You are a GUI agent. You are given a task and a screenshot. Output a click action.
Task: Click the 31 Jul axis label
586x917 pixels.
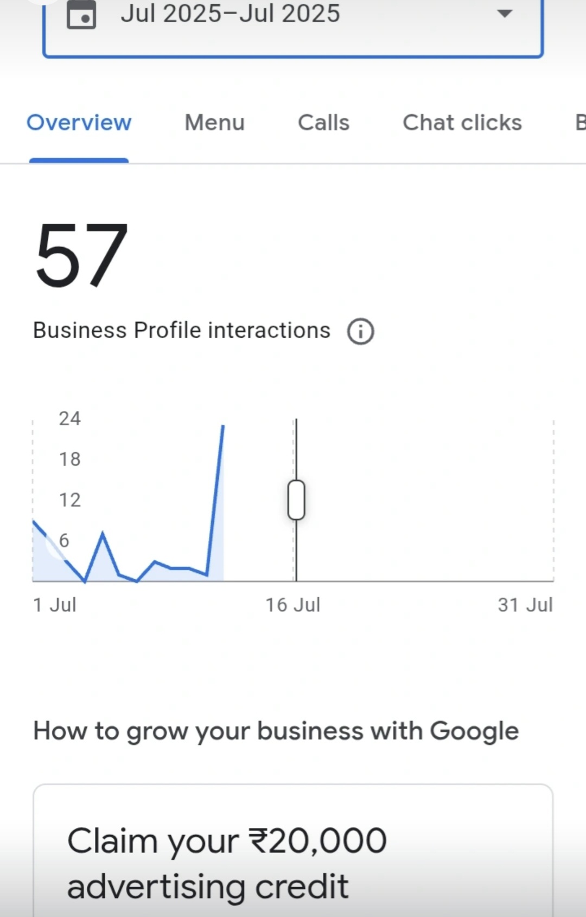point(525,605)
